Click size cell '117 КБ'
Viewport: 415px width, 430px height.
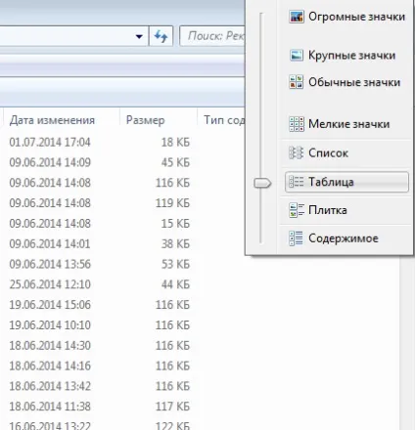[172, 407]
